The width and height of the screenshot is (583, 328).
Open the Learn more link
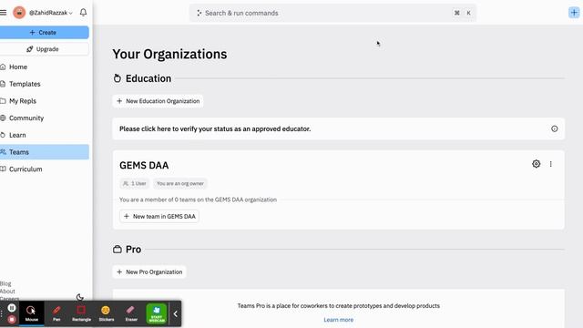pos(338,320)
